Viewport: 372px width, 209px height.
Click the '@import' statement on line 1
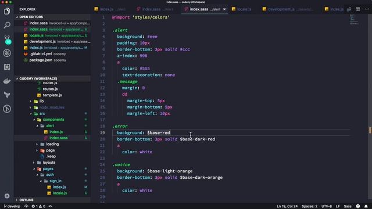(121, 17)
